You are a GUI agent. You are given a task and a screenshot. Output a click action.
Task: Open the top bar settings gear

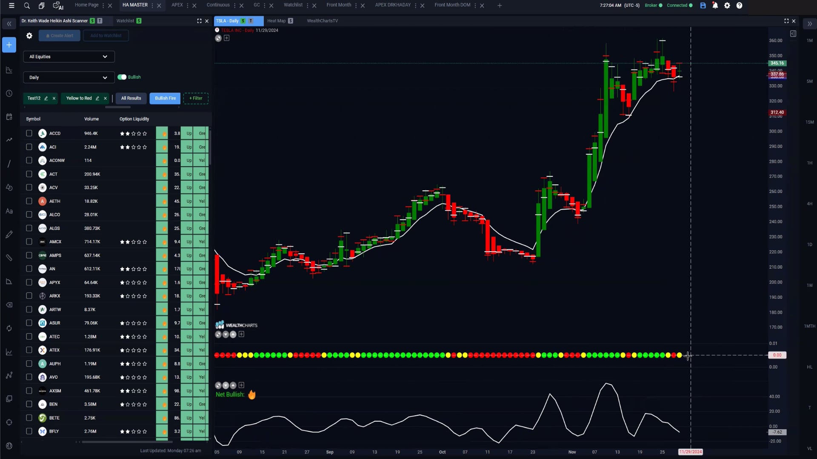click(x=727, y=6)
